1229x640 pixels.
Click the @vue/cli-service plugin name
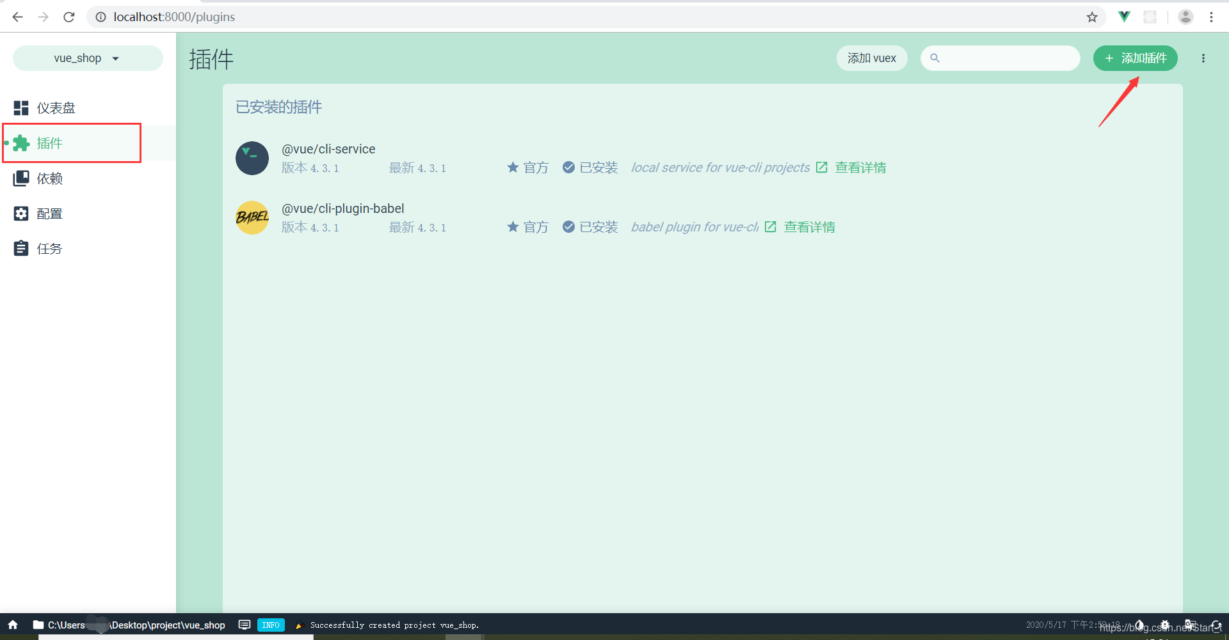(328, 149)
